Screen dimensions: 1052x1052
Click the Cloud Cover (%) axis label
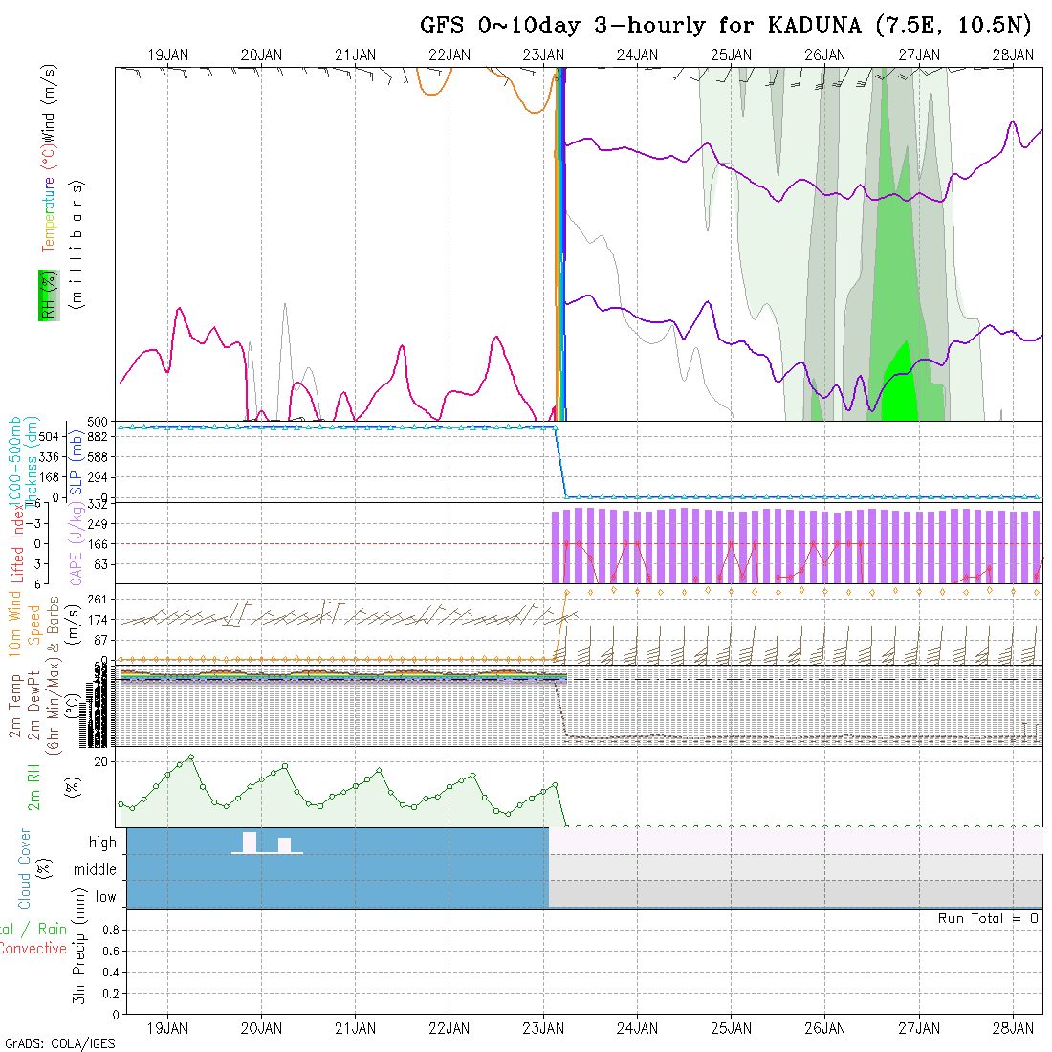click(x=24, y=868)
